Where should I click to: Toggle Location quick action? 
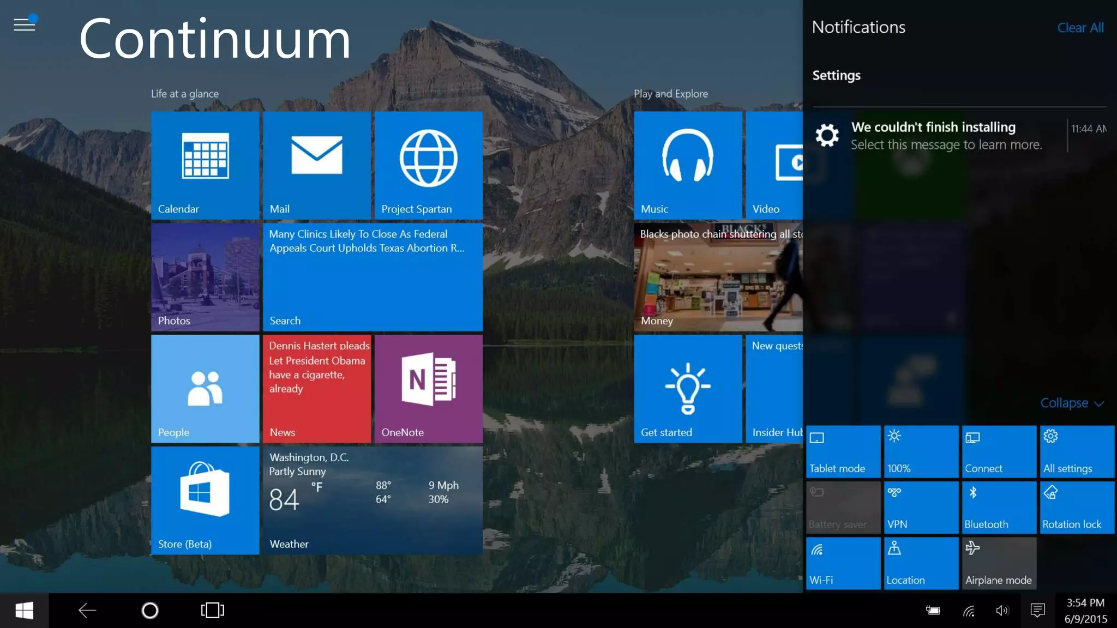tap(921, 563)
